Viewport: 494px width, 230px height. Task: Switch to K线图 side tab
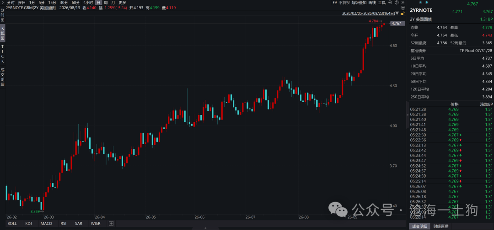(x=3, y=34)
